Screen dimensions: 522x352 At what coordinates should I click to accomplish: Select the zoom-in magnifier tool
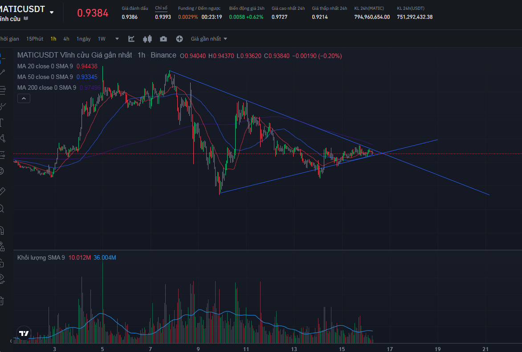tap(2, 209)
